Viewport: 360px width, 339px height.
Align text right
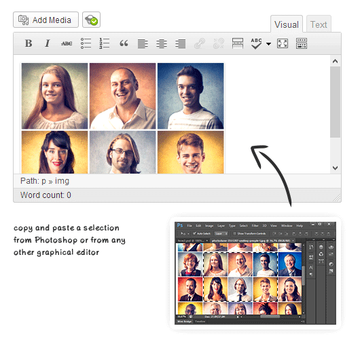[x=181, y=43]
